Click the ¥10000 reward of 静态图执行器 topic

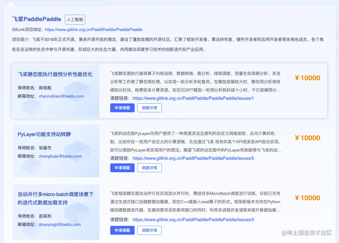click(307, 78)
